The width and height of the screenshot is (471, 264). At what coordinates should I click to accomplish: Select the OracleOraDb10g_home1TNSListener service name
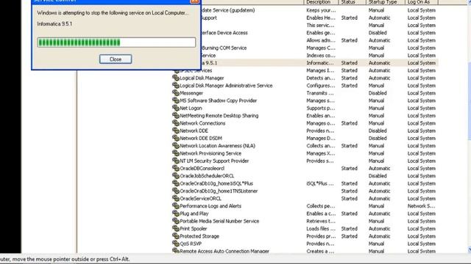tap(219, 191)
